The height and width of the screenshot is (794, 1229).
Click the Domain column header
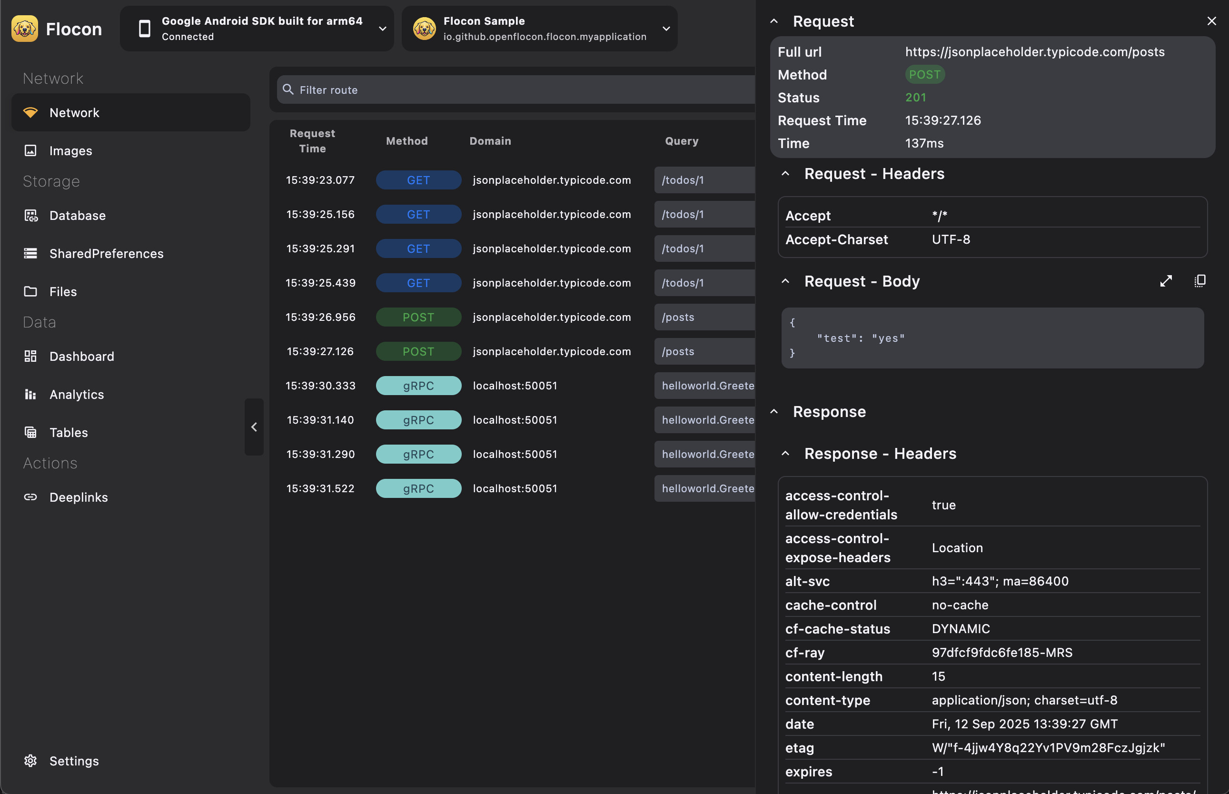pyautogui.click(x=490, y=141)
